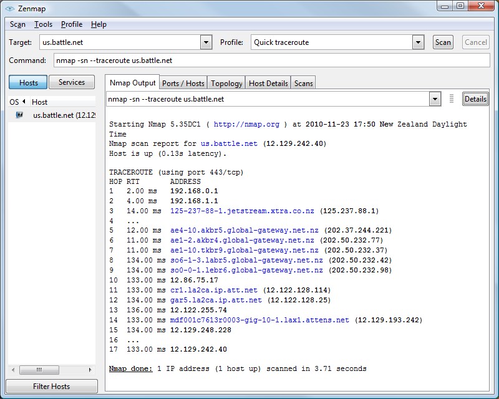
Task: Open the Profile dropdown list
Action: (x=418, y=42)
